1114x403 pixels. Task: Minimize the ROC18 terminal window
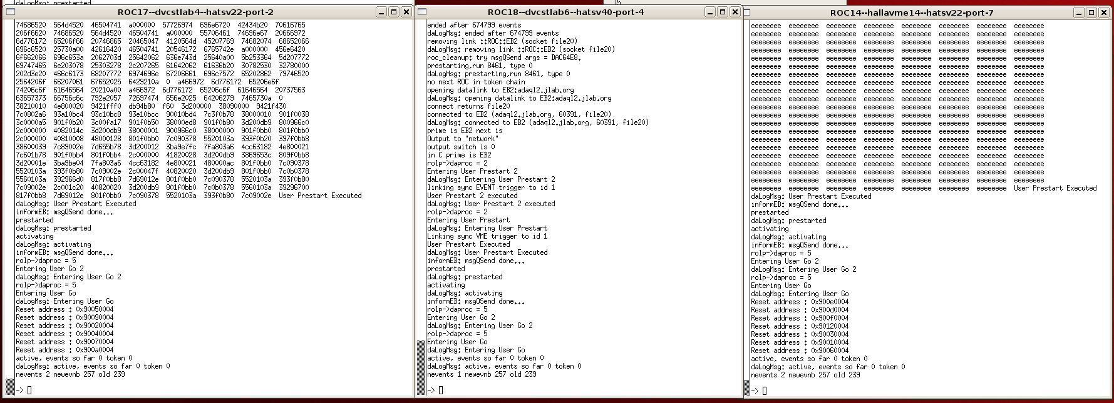pyautogui.click(x=709, y=12)
